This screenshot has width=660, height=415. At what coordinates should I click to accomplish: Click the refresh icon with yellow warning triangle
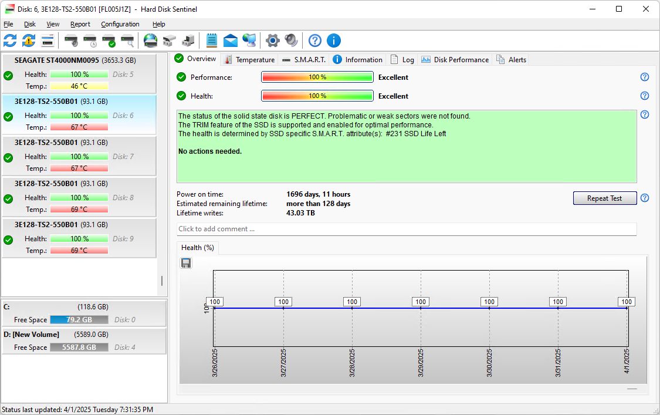[x=29, y=41]
